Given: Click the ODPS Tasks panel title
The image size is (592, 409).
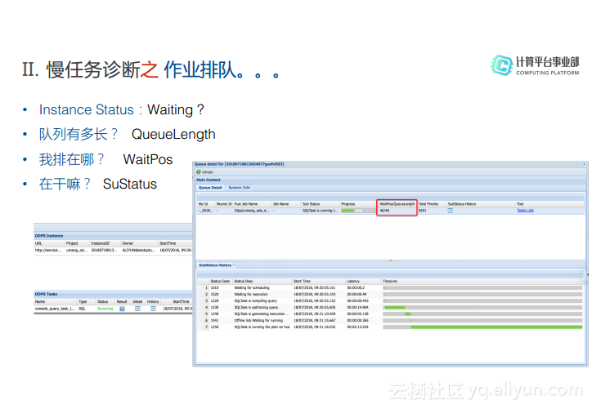Looking at the screenshot, I should [46, 294].
